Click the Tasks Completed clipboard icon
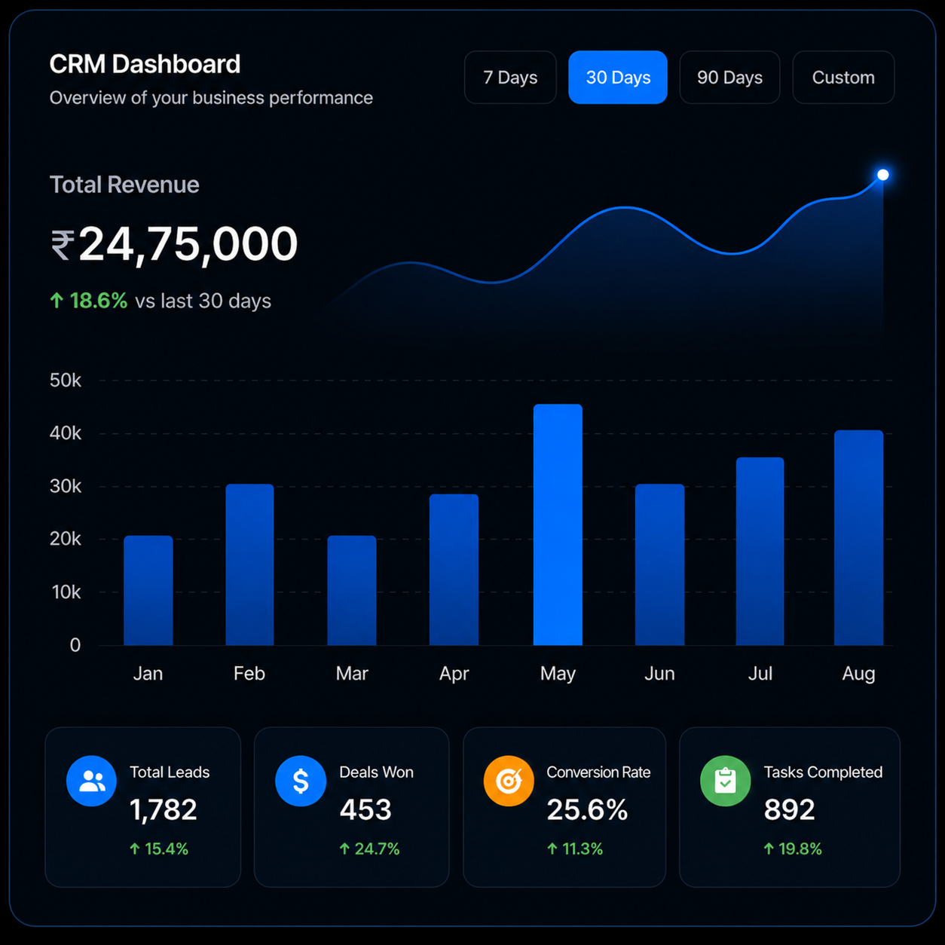 726,781
